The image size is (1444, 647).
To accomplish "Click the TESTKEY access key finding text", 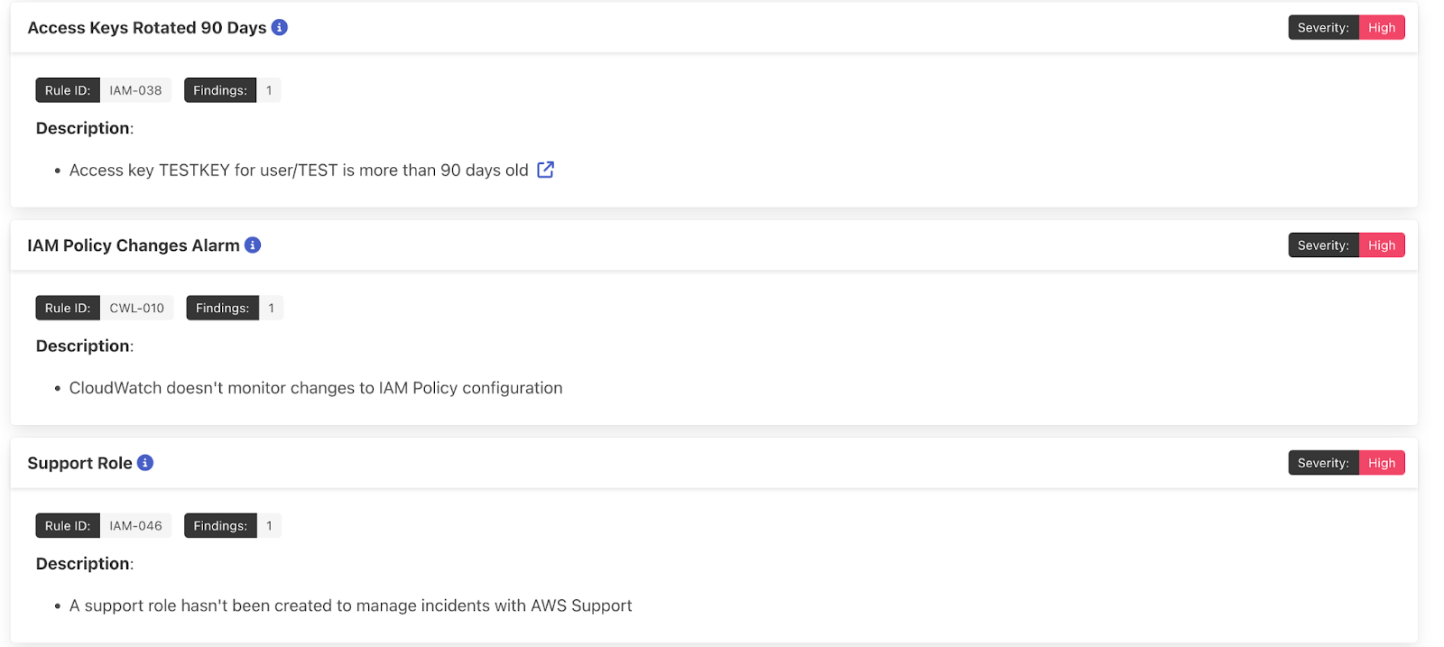I will [298, 171].
